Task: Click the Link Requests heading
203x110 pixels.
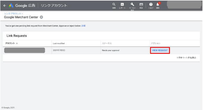Action: click(x=17, y=36)
